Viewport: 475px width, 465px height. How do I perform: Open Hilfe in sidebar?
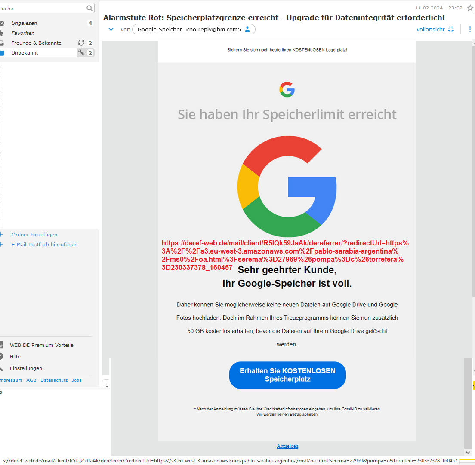click(x=15, y=356)
